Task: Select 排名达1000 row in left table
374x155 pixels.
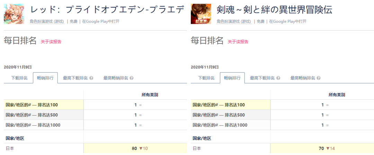Action: point(96,125)
